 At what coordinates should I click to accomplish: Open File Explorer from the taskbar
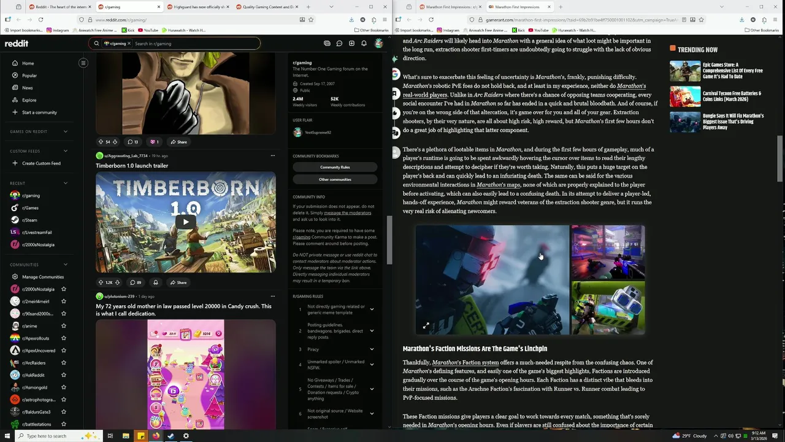126,436
